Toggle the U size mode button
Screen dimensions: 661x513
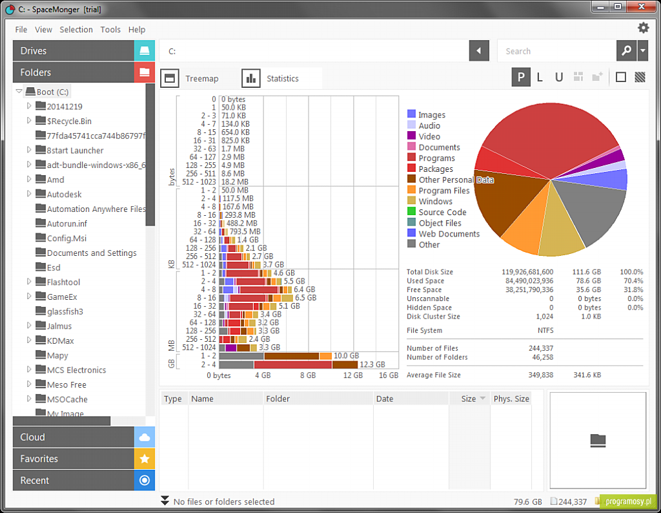[559, 77]
